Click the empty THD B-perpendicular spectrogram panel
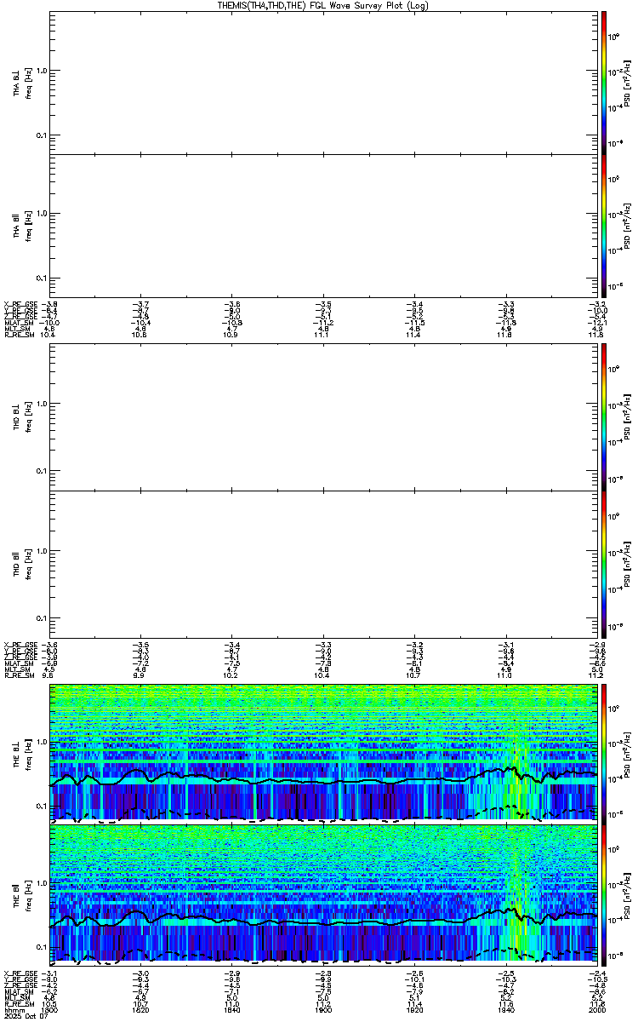This screenshot has width=638, height=1022. tap(323, 416)
